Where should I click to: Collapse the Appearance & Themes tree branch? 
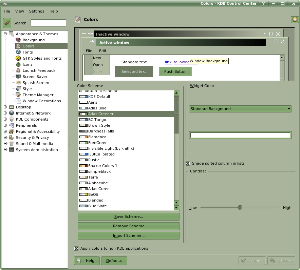pos(5,34)
